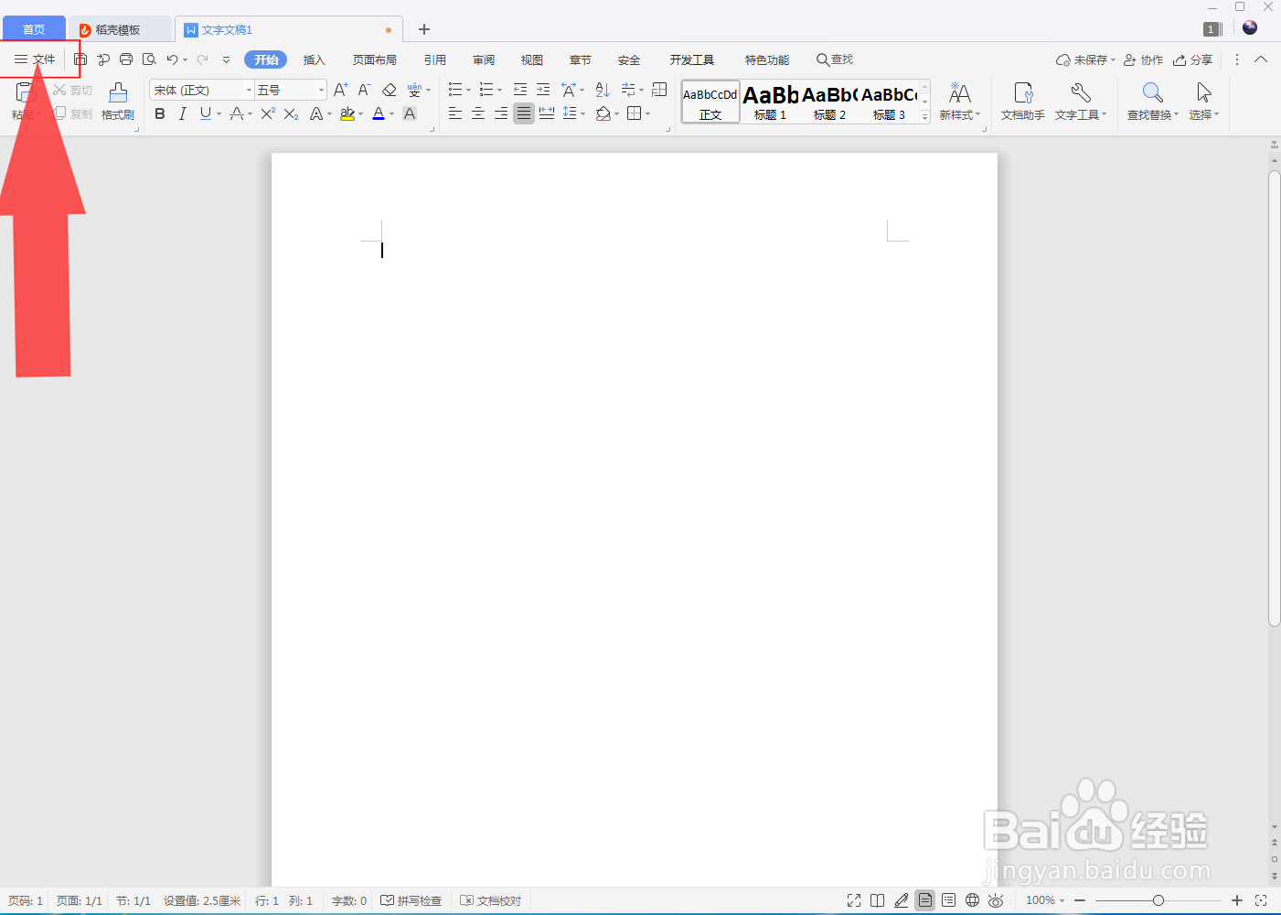The width and height of the screenshot is (1281, 915).
Task: Click 查找替换 find and replace
Action: [x=1153, y=102]
